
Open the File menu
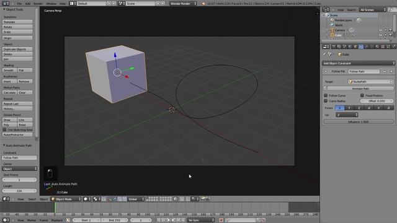[x=19, y=4]
